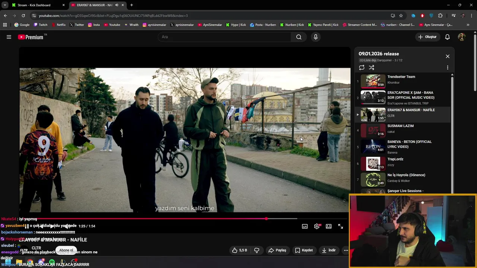Show the hidden bookmarks overflow
The image size is (477, 268).
468,25
